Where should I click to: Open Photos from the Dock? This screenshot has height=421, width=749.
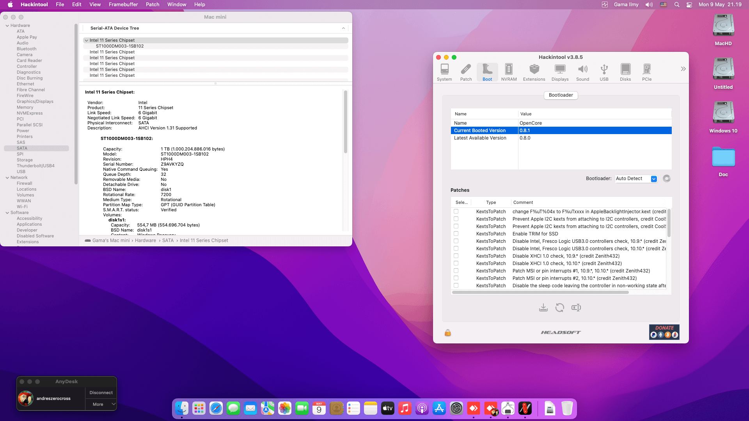[x=285, y=408]
